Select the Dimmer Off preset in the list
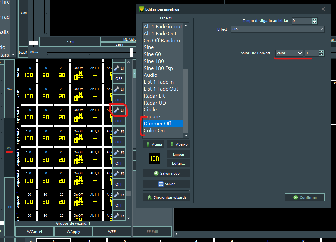 pyautogui.click(x=158, y=123)
